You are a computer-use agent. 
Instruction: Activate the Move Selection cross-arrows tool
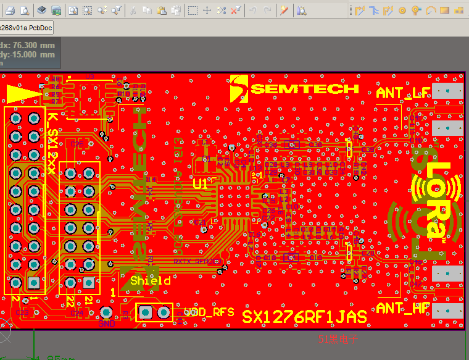pyautogui.click(x=207, y=10)
